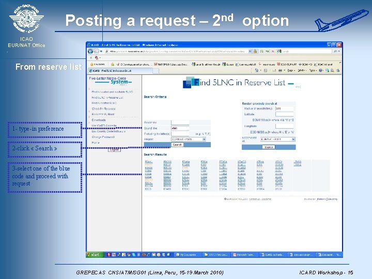Viewport: 372px width, 279px height.
Task: Open List Country Code Indicators sidebar link
Action: (x=109, y=131)
